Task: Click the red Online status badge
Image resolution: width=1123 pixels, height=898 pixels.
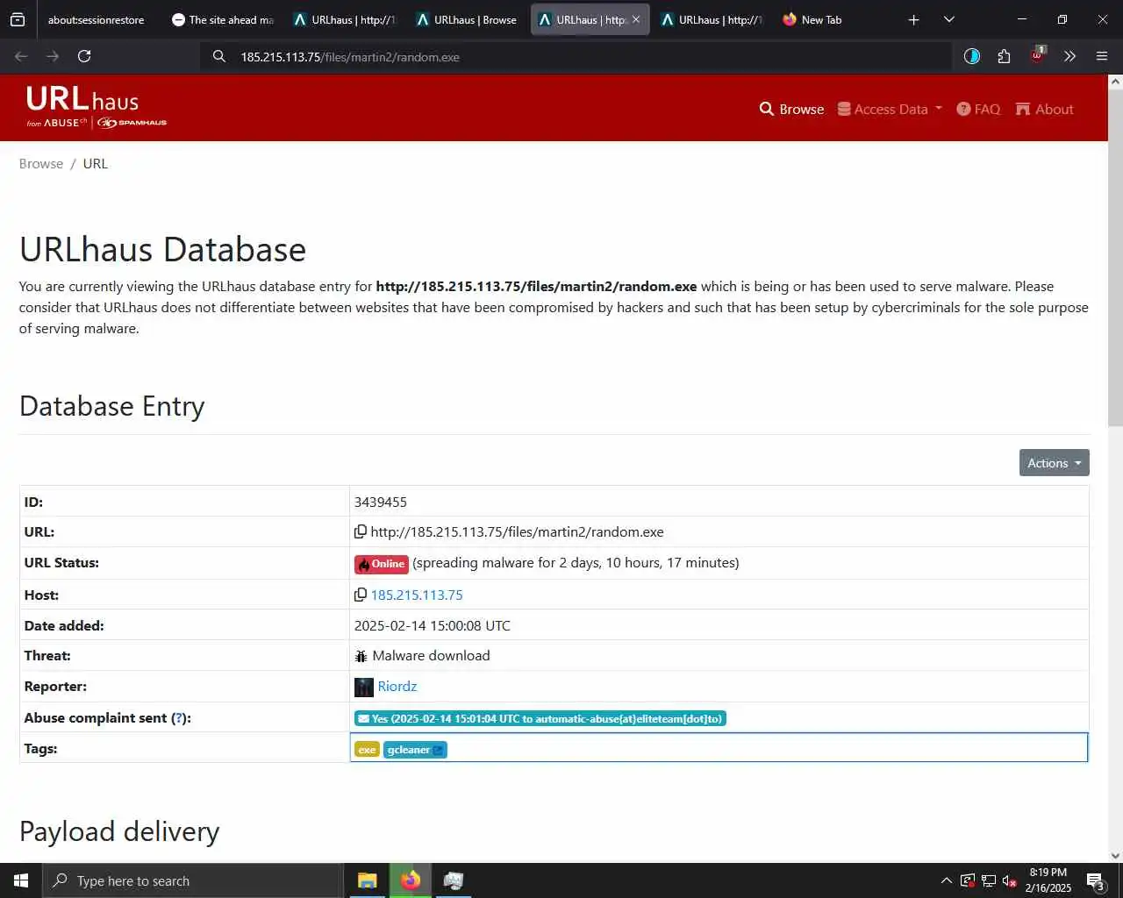Action: [382, 564]
